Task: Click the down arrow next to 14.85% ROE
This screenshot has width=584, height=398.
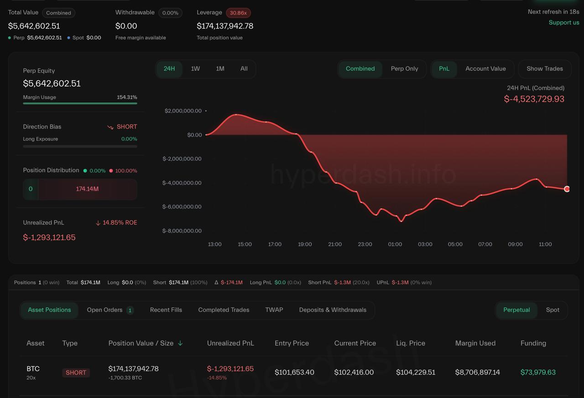Action: (x=98, y=223)
